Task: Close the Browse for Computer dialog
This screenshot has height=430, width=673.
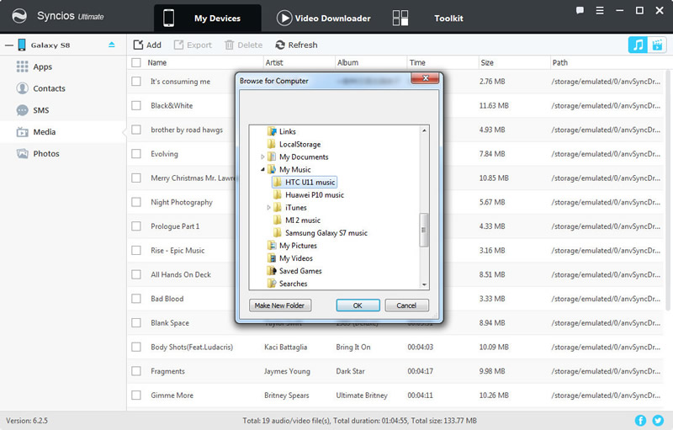Action: coord(425,78)
